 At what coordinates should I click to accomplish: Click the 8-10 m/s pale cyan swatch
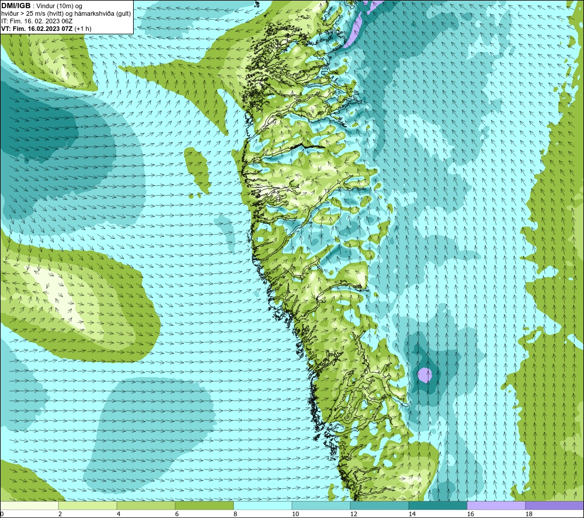coord(263,505)
